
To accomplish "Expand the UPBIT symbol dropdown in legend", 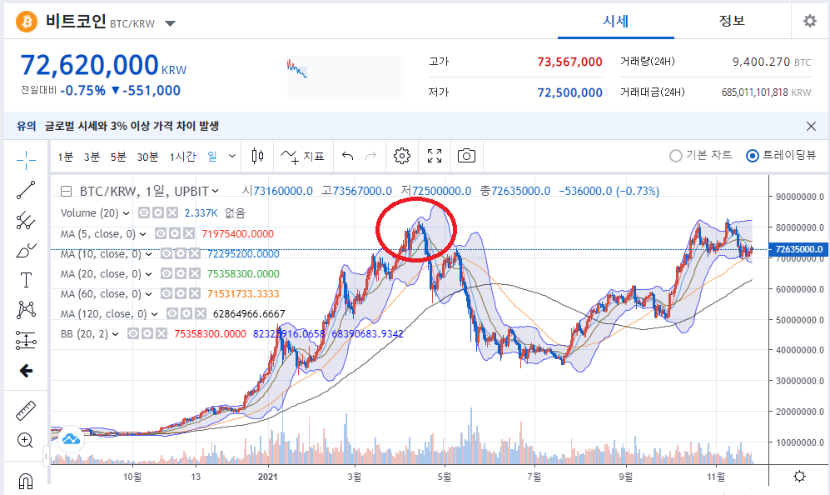I will (x=216, y=191).
